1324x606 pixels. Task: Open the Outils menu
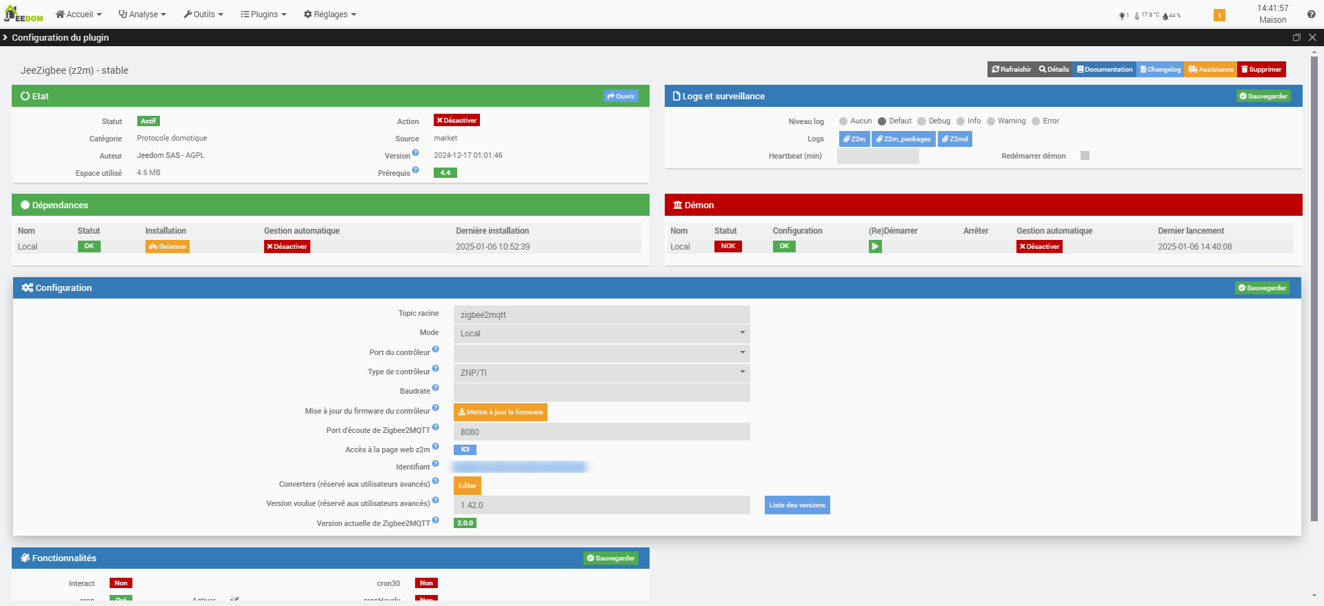[x=203, y=14]
